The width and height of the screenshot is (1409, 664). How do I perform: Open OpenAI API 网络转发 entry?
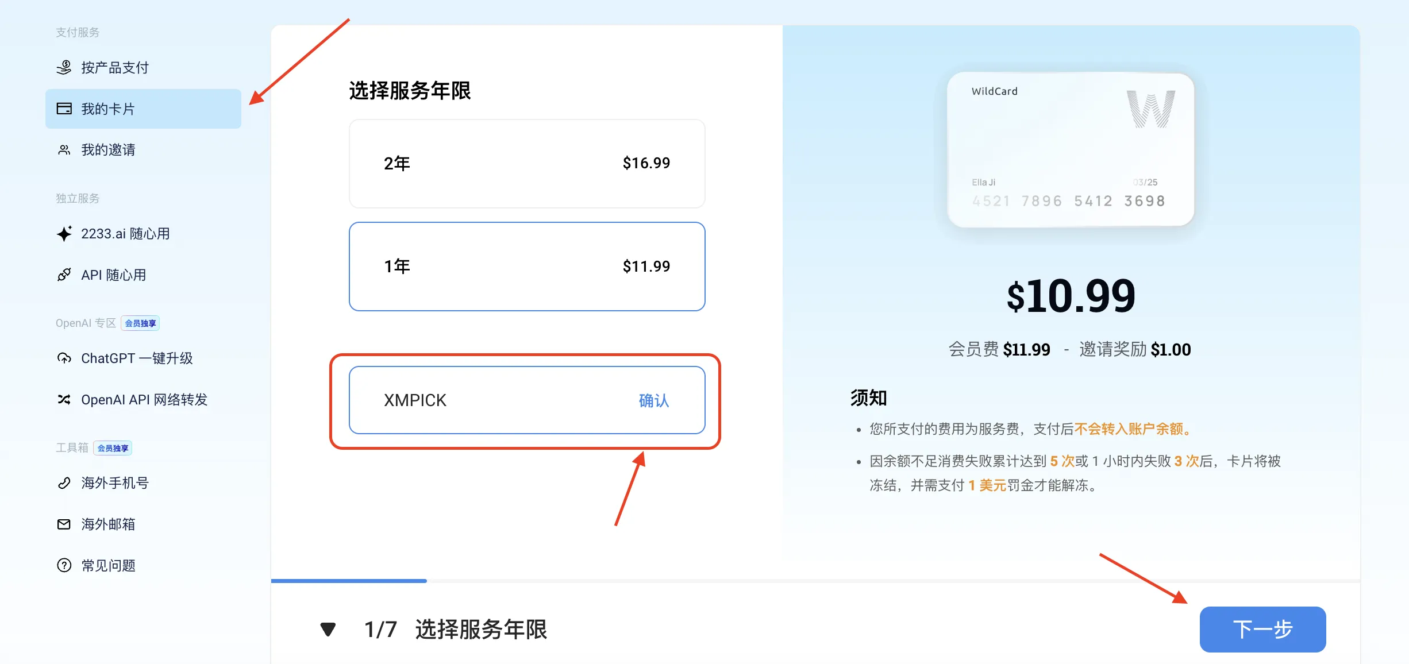143,400
